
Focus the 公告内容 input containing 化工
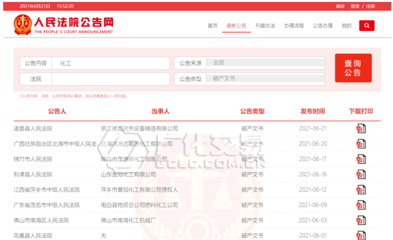pos(110,63)
